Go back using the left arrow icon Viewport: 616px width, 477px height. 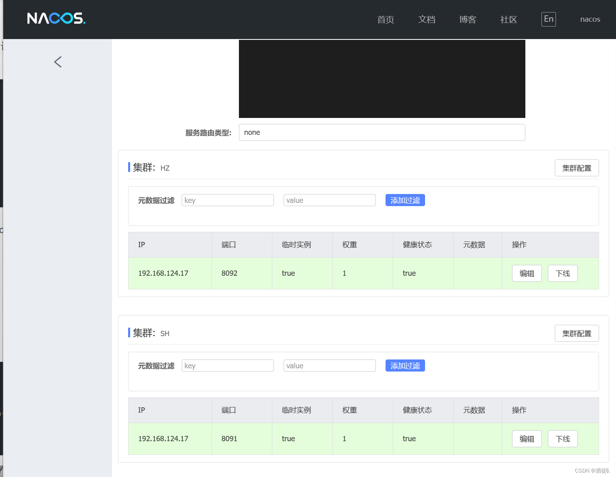tap(58, 62)
